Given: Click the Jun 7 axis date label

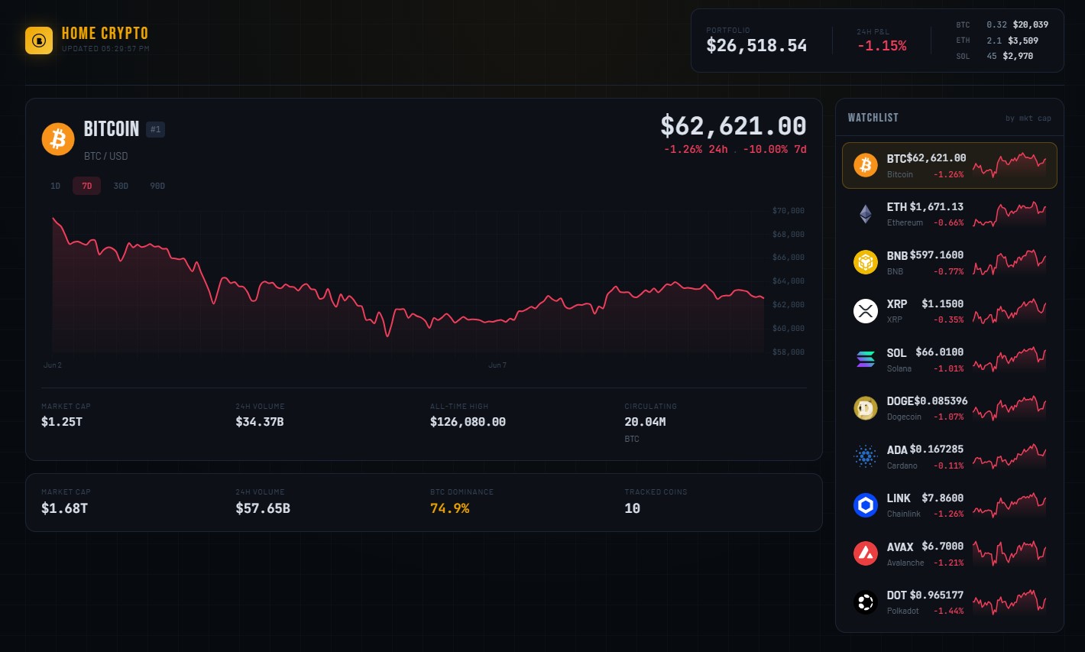Looking at the screenshot, I should tap(497, 365).
